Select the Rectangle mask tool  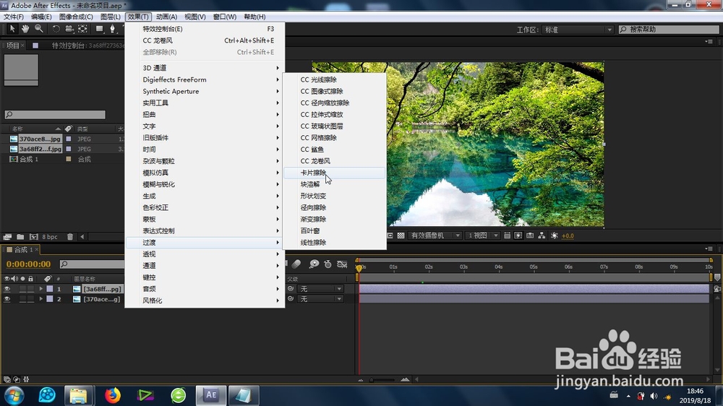(99, 29)
